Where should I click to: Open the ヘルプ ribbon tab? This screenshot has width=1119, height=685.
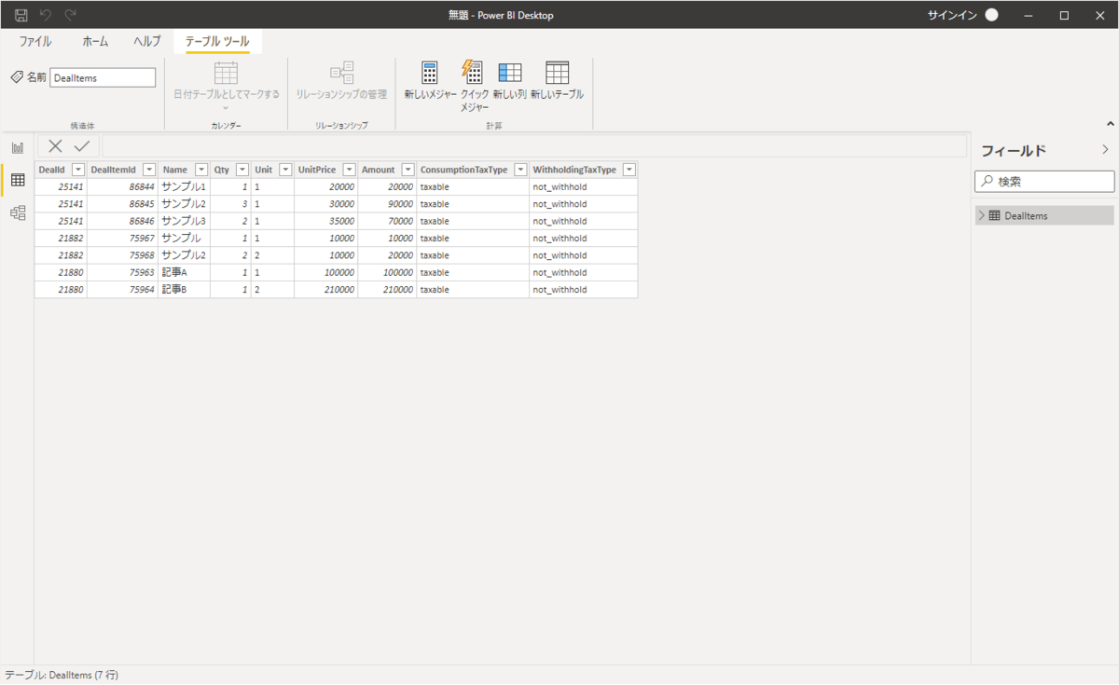point(146,42)
